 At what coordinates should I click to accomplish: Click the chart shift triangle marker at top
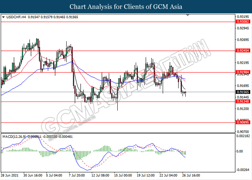(x=188, y=15)
